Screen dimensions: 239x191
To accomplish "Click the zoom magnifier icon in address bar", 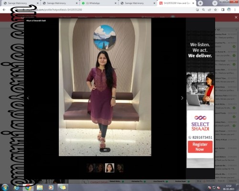I will (204, 10).
